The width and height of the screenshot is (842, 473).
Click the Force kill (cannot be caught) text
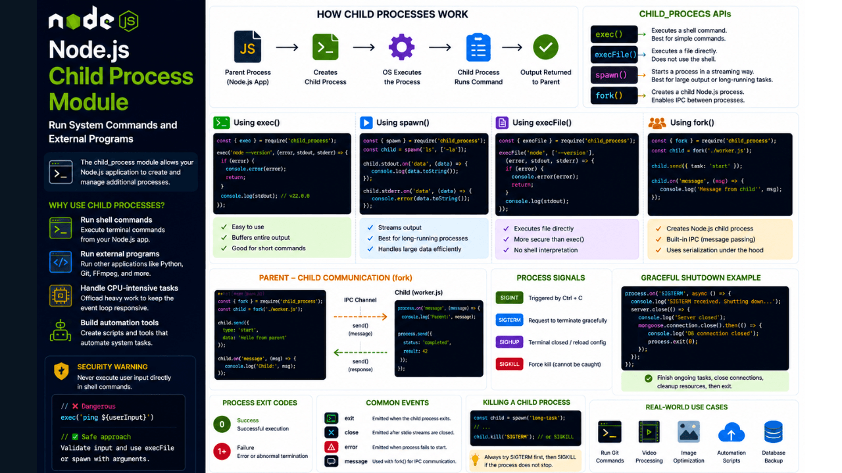tap(564, 365)
